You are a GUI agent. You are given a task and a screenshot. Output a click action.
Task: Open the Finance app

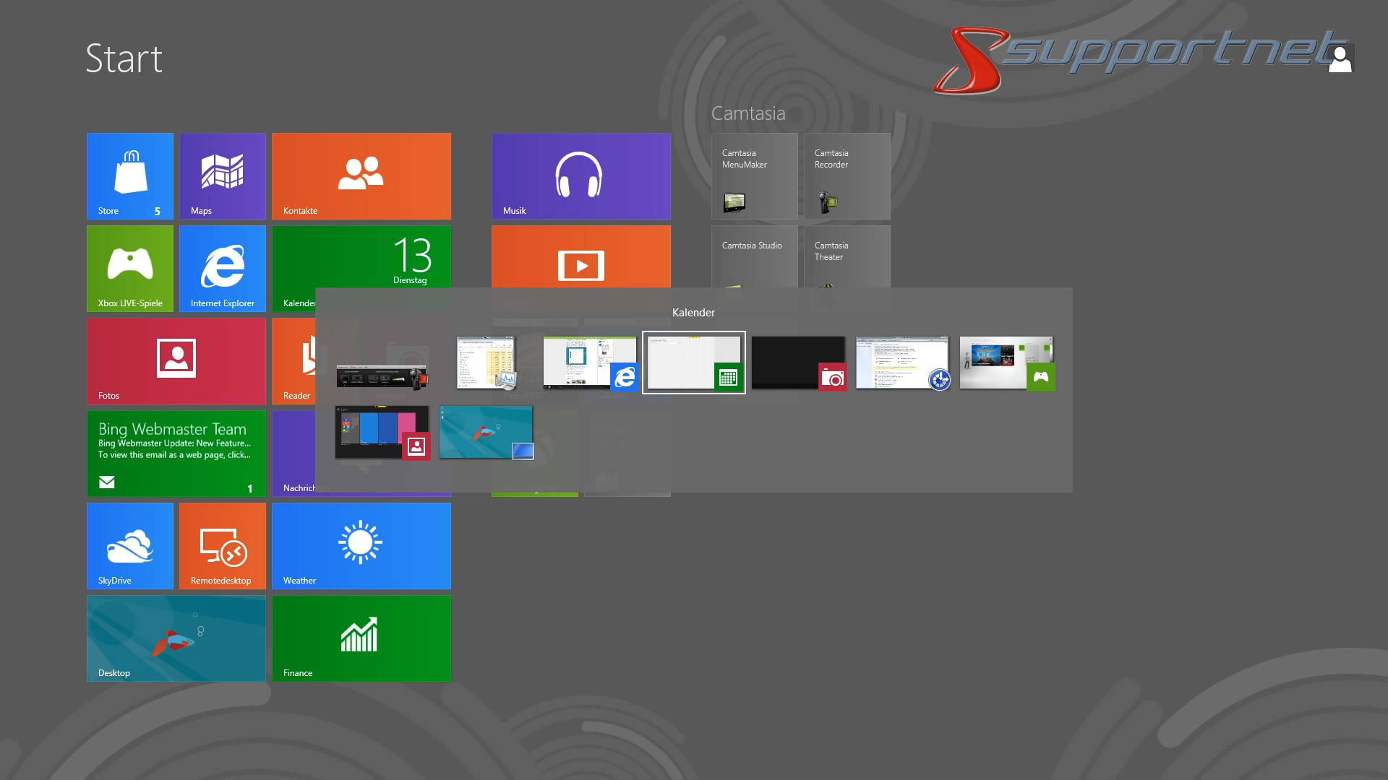361,638
